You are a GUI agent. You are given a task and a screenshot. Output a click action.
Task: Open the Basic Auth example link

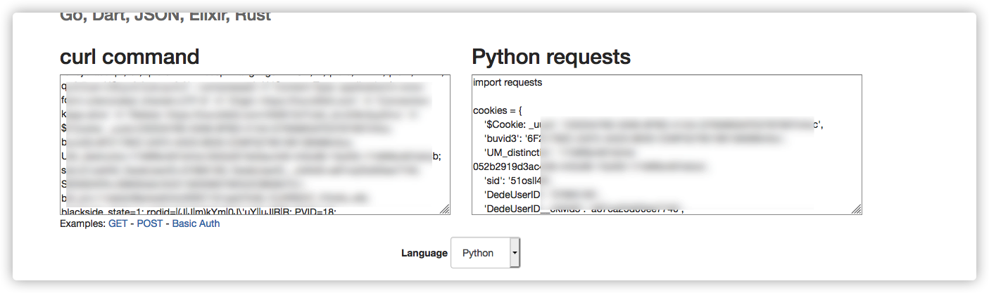(x=196, y=223)
